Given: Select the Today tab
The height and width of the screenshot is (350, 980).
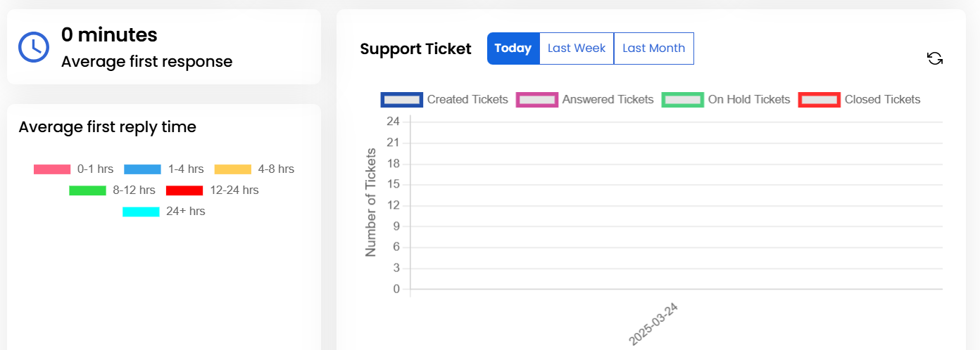Looking at the screenshot, I should tap(513, 48).
